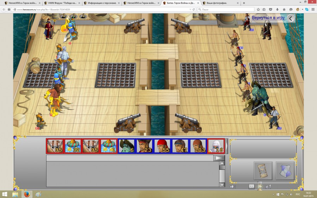Click "Вернуться в игру" link
317x198 pixels.
click(268, 18)
